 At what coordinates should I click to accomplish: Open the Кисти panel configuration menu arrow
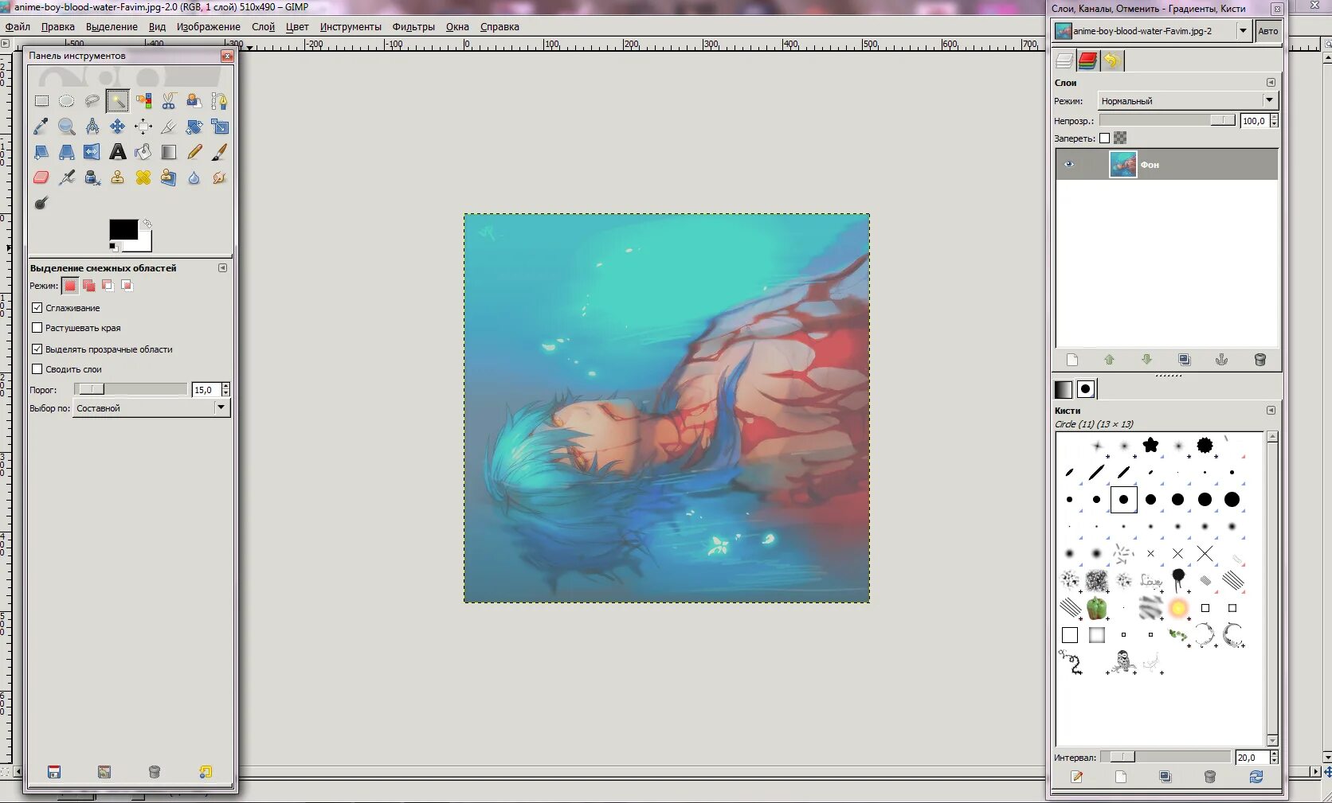click(1271, 411)
